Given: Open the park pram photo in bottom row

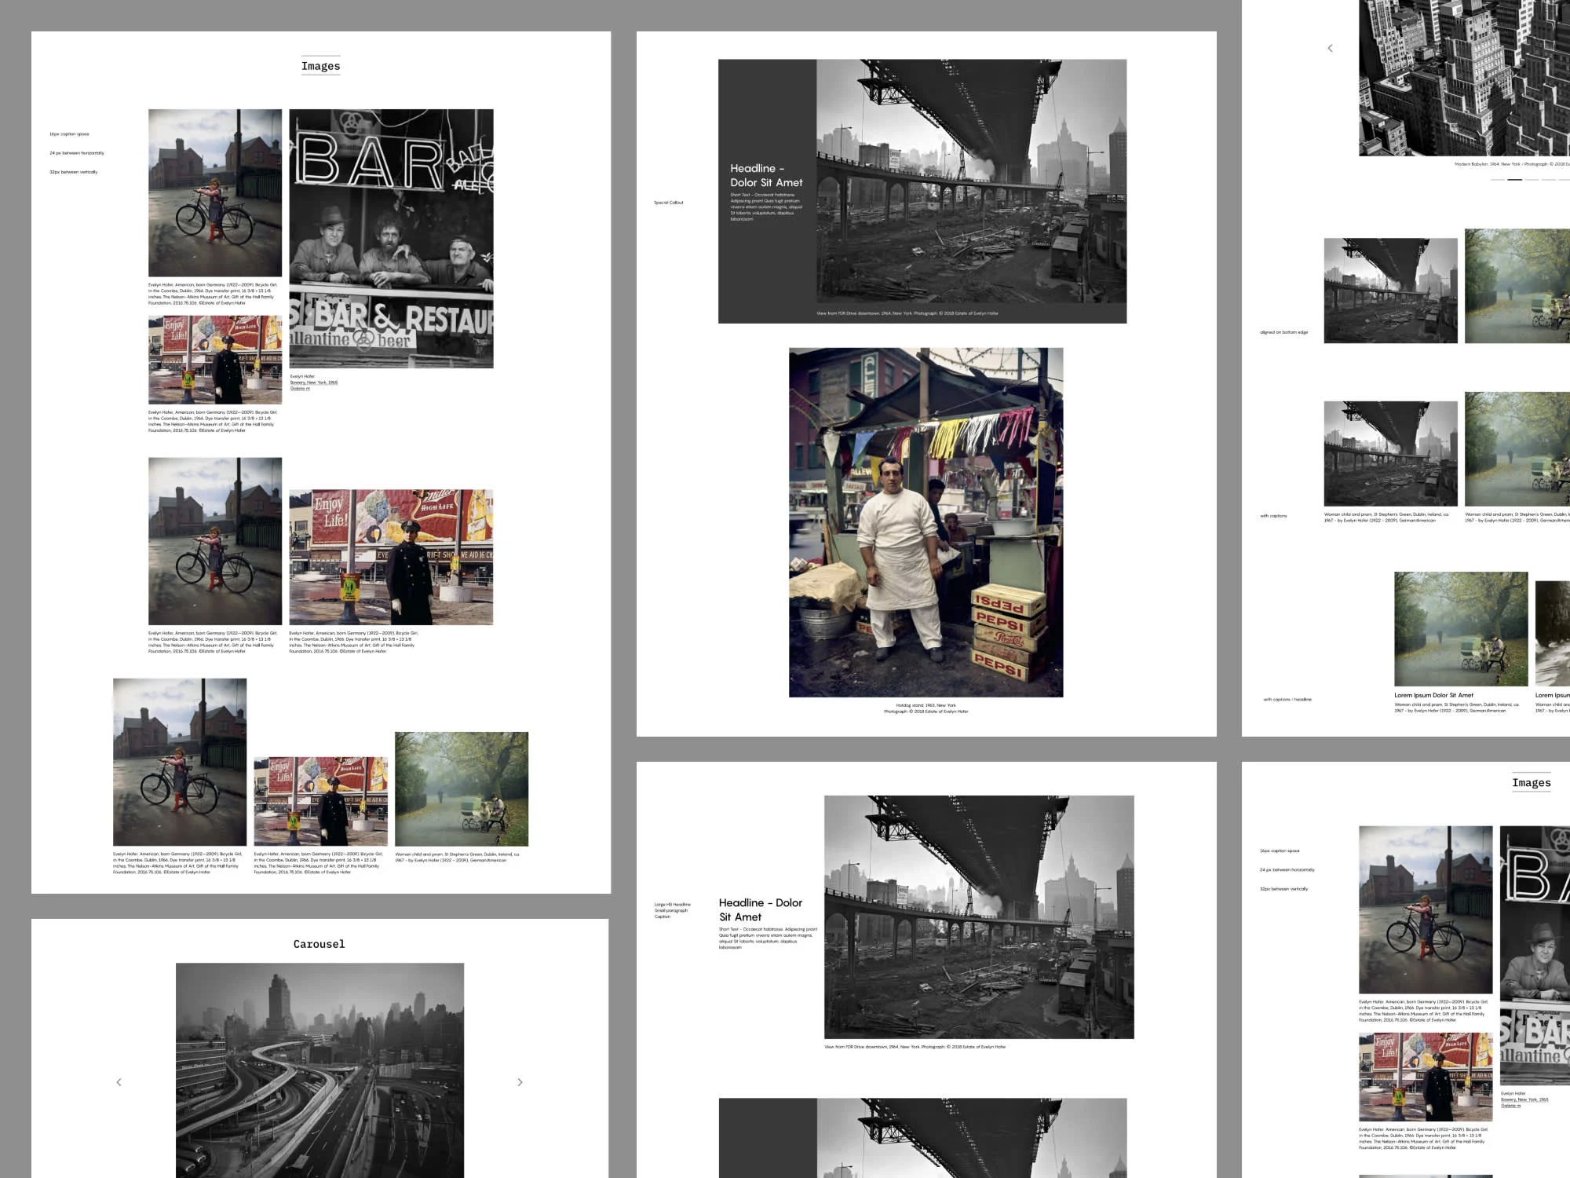Looking at the screenshot, I should coord(461,788).
